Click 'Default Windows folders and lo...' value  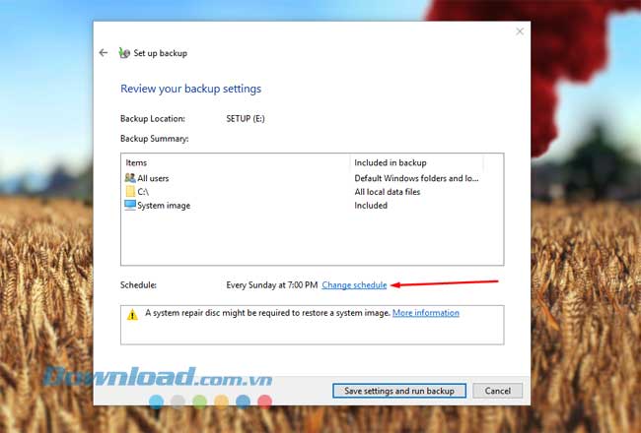pyautogui.click(x=416, y=178)
